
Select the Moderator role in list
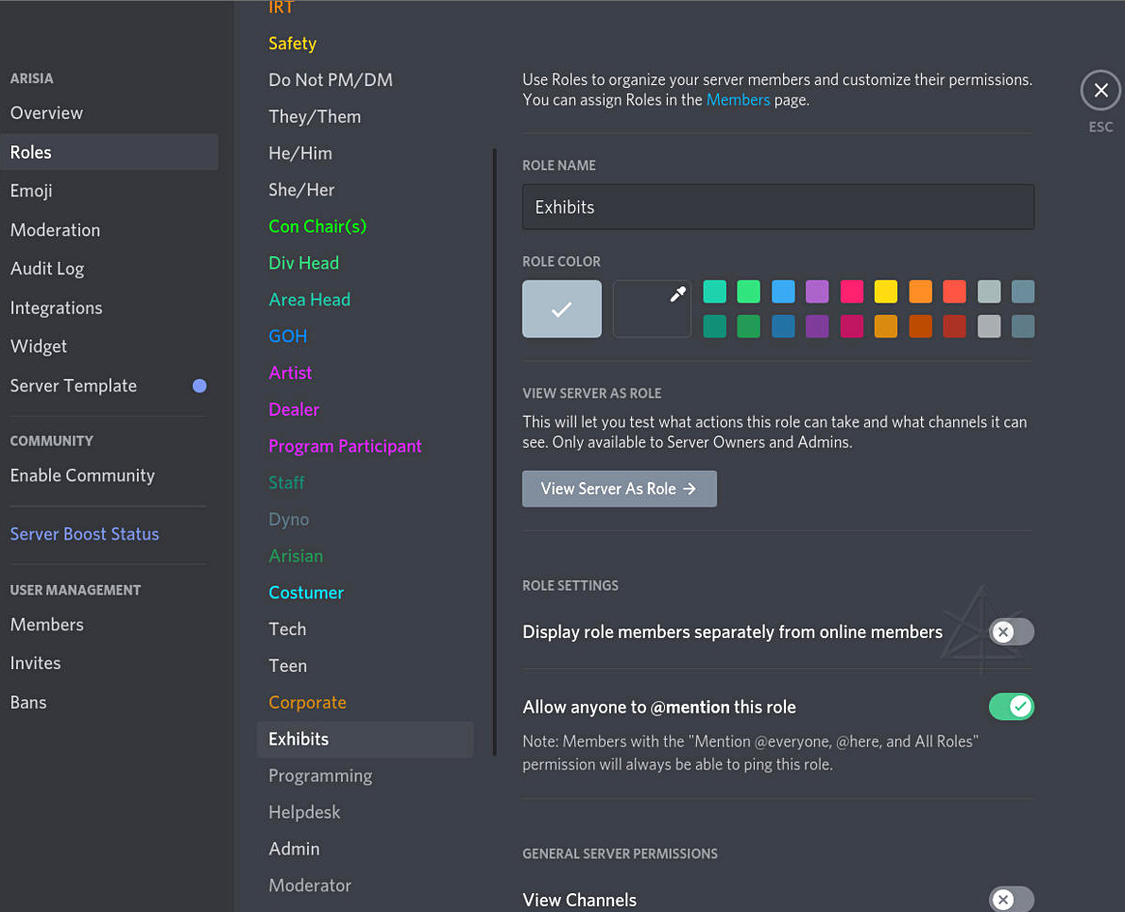click(310, 886)
